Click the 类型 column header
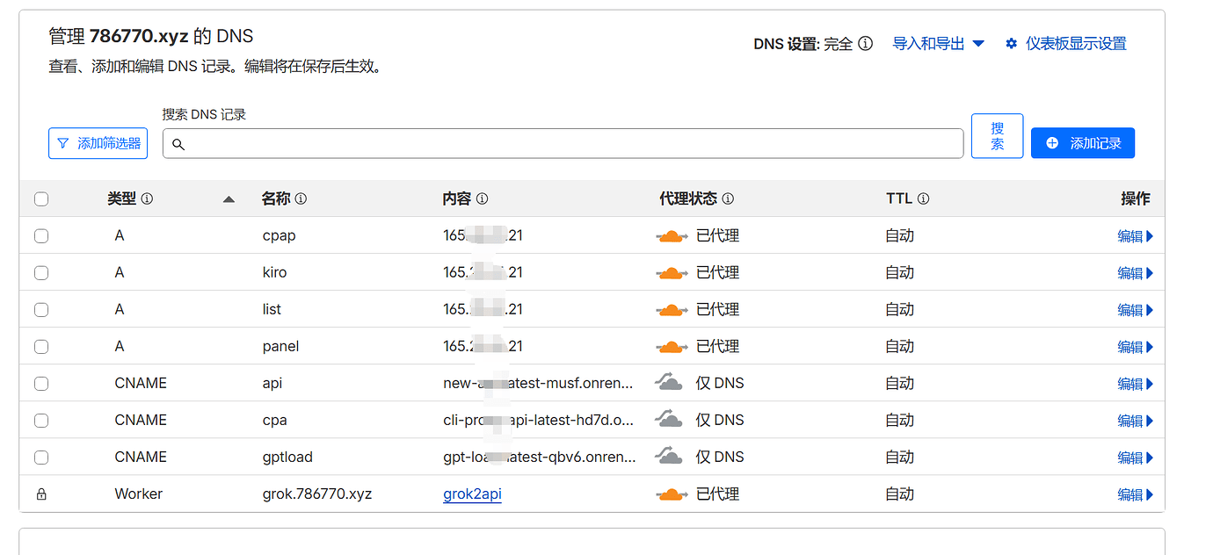 tap(121, 199)
